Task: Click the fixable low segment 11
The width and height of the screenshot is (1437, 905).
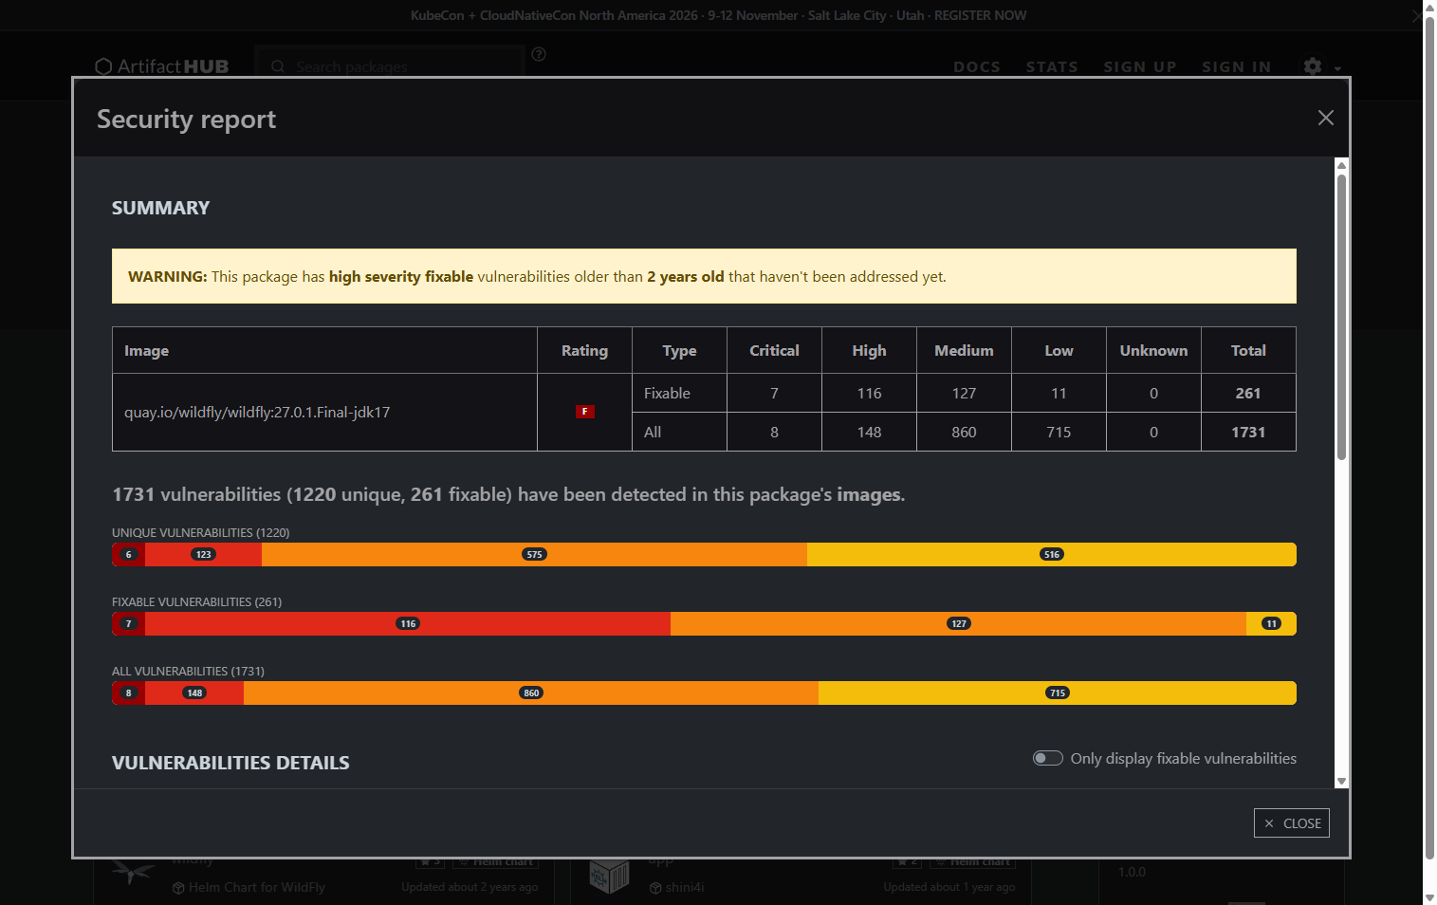Action: click(1271, 623)
